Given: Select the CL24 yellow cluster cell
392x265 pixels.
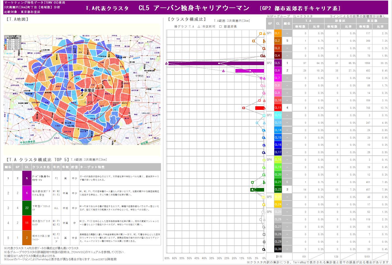Looking at the screenshot, I should [x=278, y=204].
